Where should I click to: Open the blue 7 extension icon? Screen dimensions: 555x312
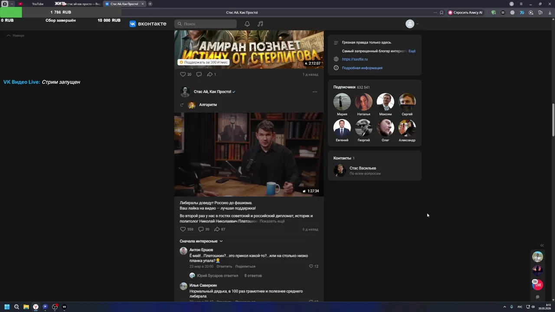pyautogui.click(x=522, y=13)
